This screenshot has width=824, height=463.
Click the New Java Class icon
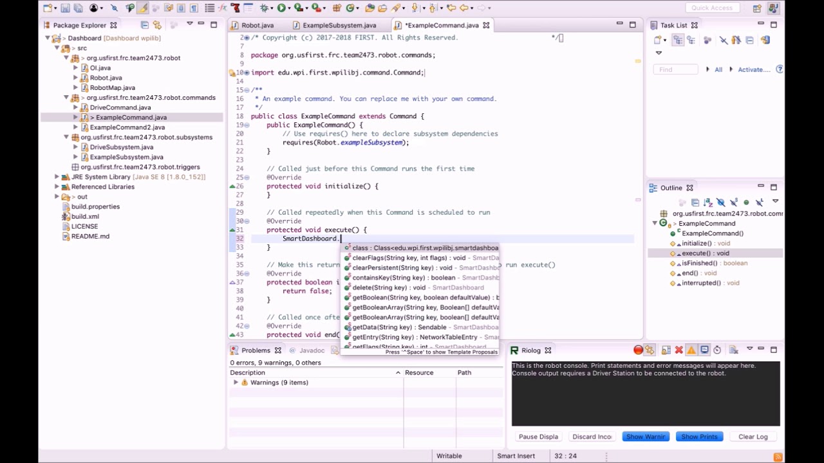click(350, 8)
